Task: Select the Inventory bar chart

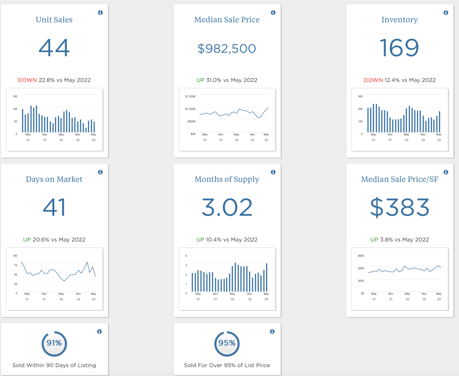Action: [x=400, y=119]
